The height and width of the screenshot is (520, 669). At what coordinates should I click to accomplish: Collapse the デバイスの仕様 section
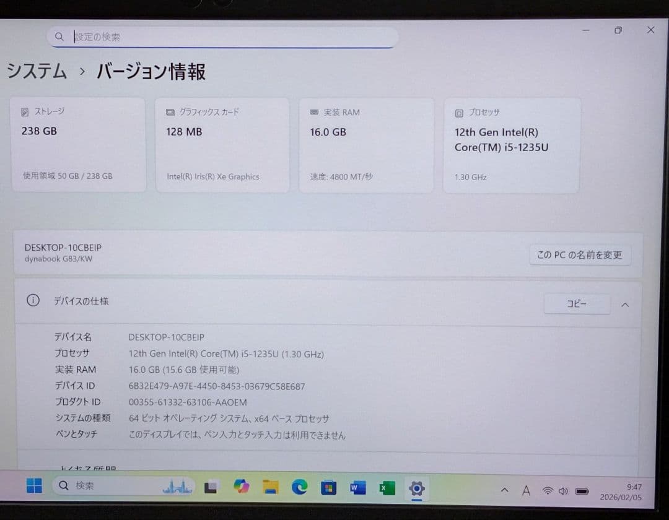[x=625, y=304]
